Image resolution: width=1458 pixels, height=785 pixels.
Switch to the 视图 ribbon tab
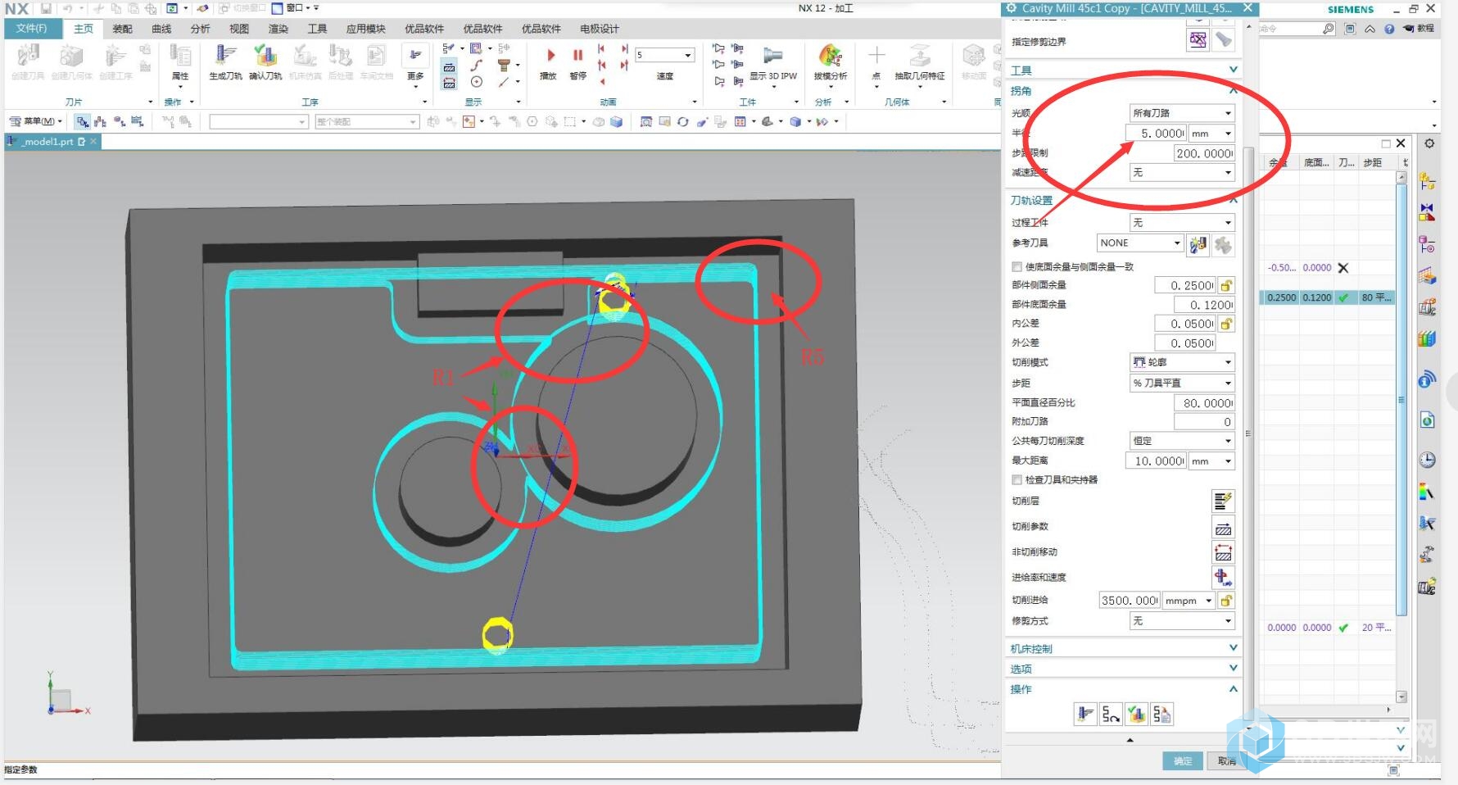coord(239,29)
